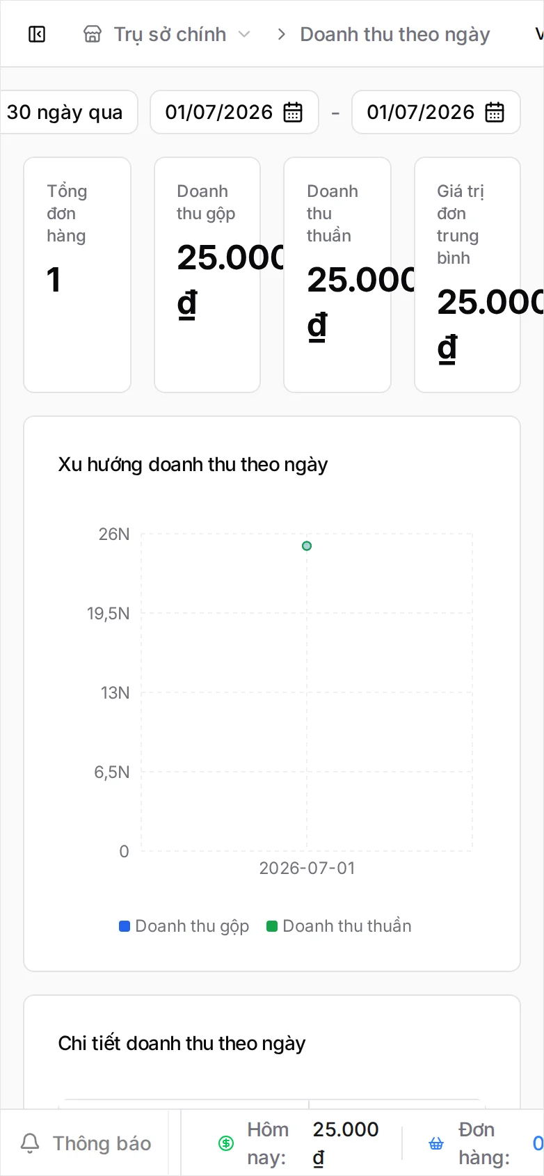Click the blue Doanh thu gộp swatch
Image resolution: width=544 pixels, height=1176 pixels.
[x=125, y=926]
